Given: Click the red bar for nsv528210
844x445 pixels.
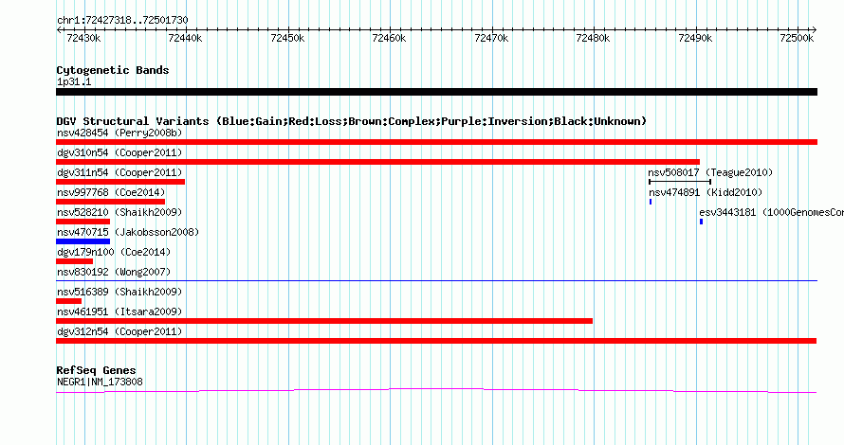Looking at the screenshot, I should (x=83, y=222).
